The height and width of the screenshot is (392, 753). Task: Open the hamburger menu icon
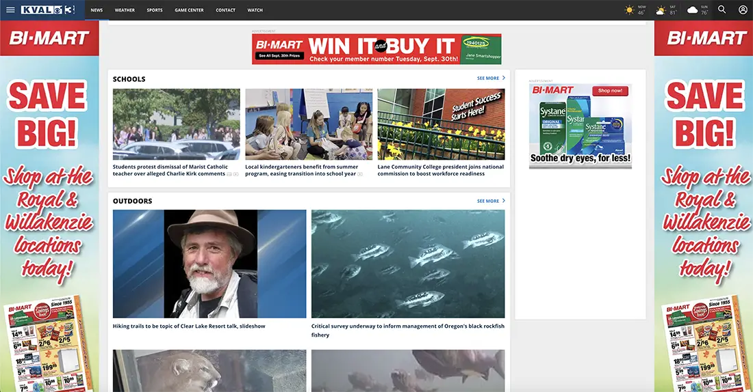[10, 10]
